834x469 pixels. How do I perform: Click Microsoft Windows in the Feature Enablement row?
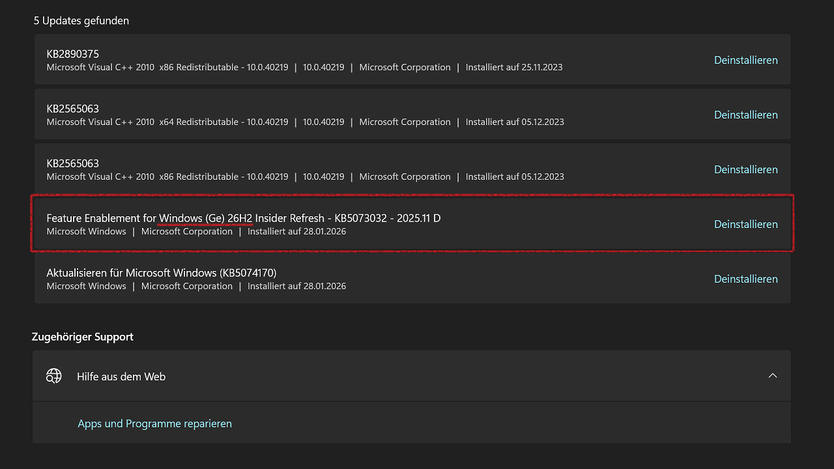[x=87, y=231]
